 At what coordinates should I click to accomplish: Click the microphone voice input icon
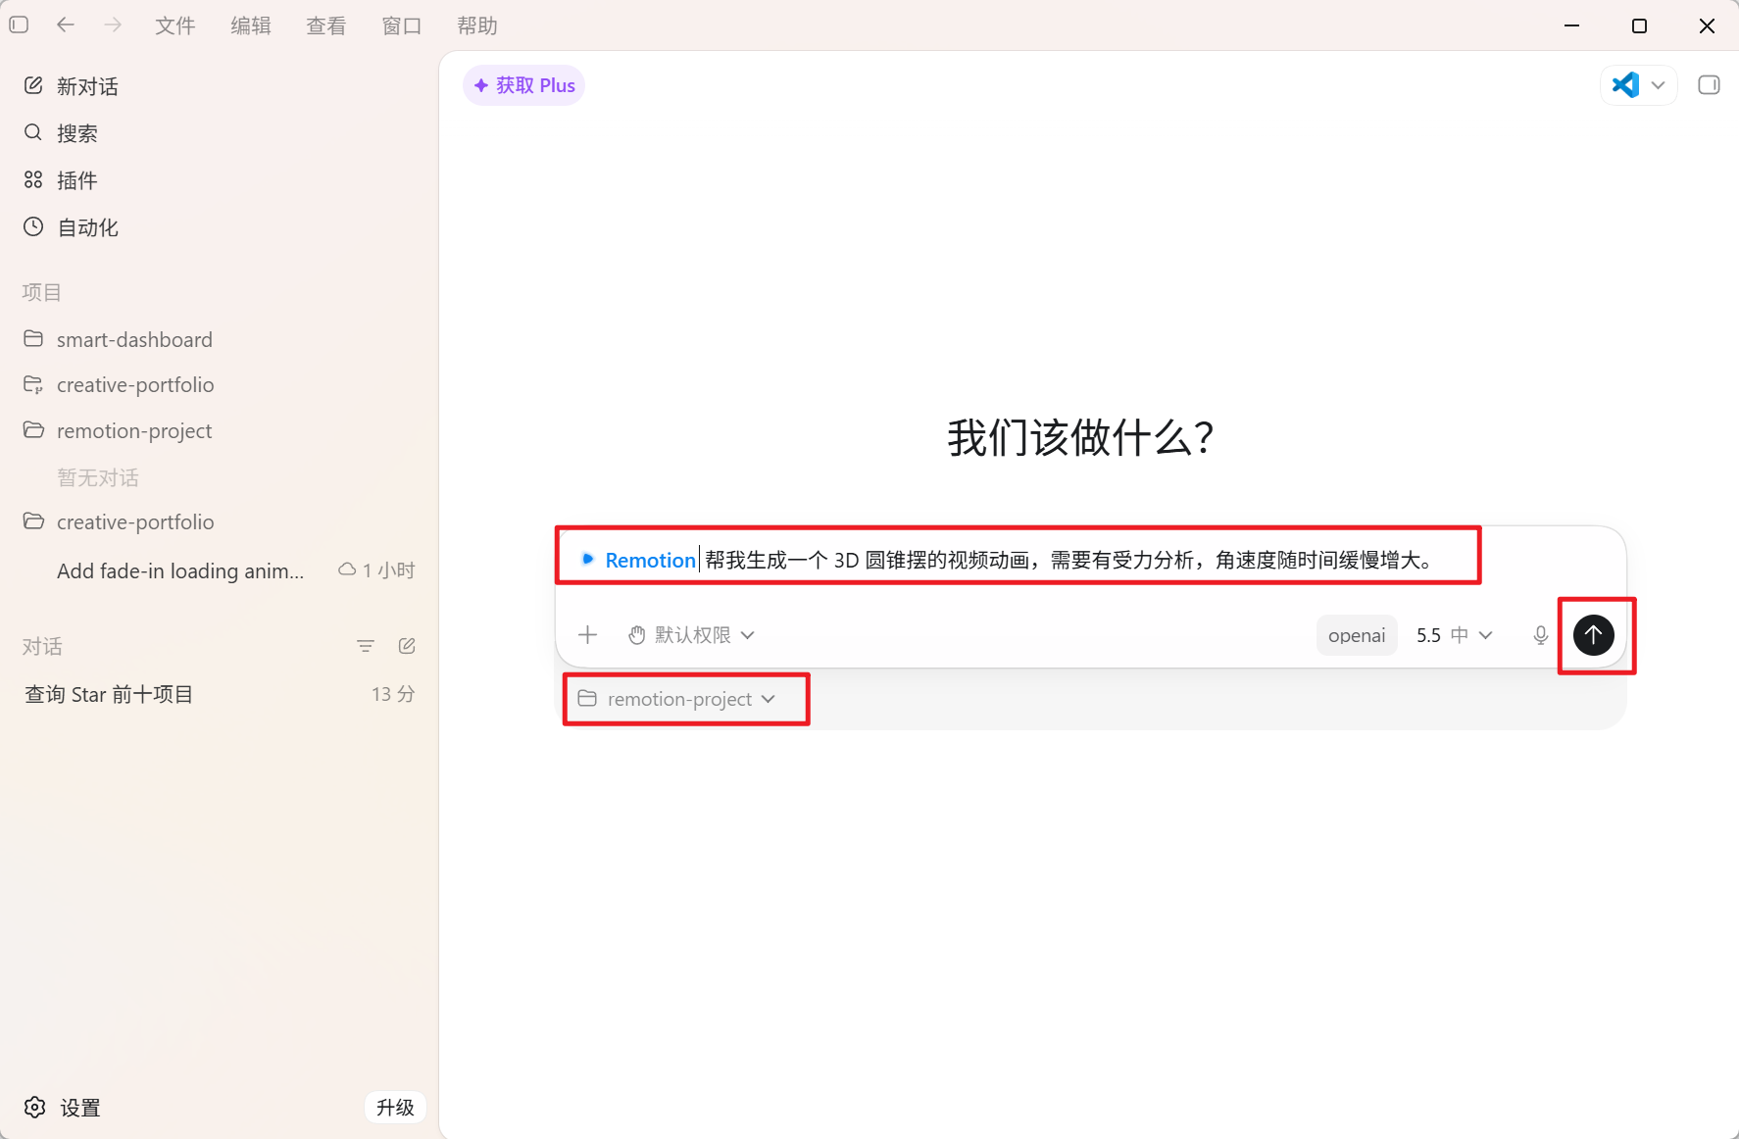[x=1540, y=635]
